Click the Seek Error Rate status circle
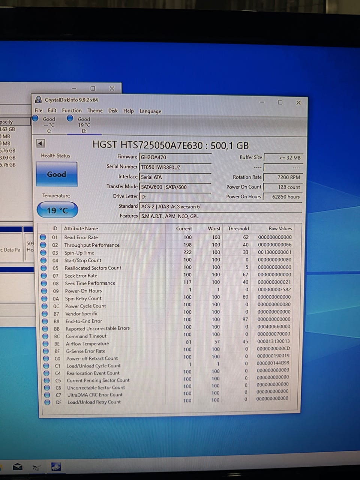The width and height of the screenshot is (360, 480). click(44, 276)
